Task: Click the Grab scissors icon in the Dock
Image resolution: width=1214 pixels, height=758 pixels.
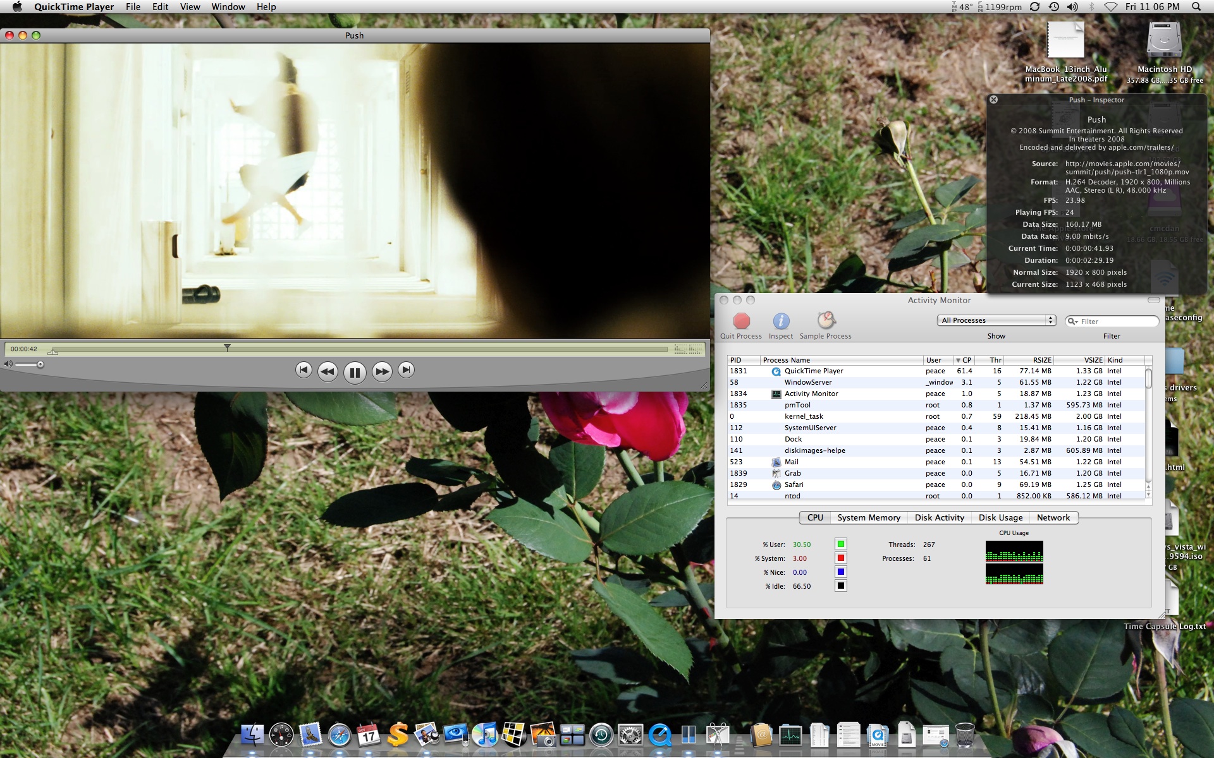Action: pyautogui.click(x=718, y=735)
